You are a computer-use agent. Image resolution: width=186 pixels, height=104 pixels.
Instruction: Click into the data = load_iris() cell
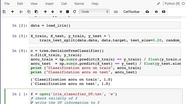click(105, 25)
